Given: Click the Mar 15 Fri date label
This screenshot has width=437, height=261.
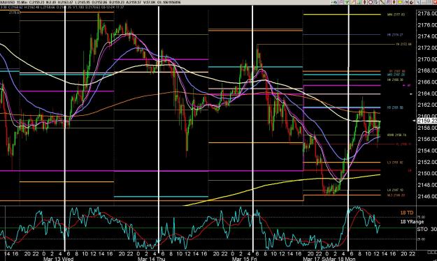Looking at the screenshot, I should coord(245,259).
